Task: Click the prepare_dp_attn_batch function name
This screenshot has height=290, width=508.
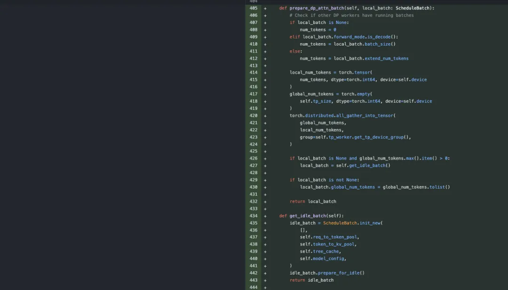Action: coord(317,8)
